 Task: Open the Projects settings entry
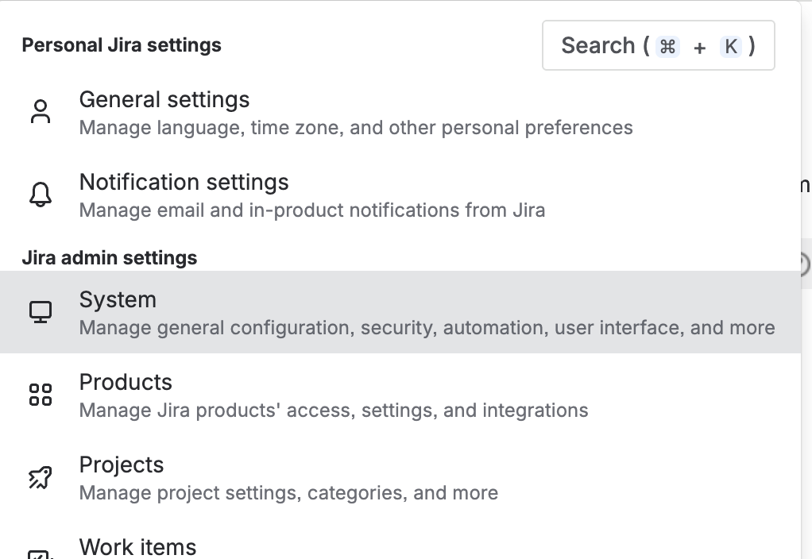click(122, 465)
